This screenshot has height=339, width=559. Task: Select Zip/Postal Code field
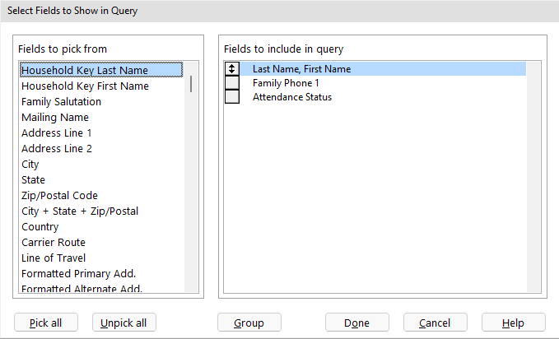click(x=59, y=196)
